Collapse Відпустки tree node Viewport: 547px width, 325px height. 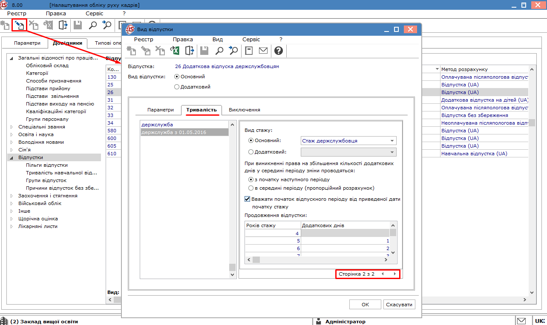pos(12,158)
